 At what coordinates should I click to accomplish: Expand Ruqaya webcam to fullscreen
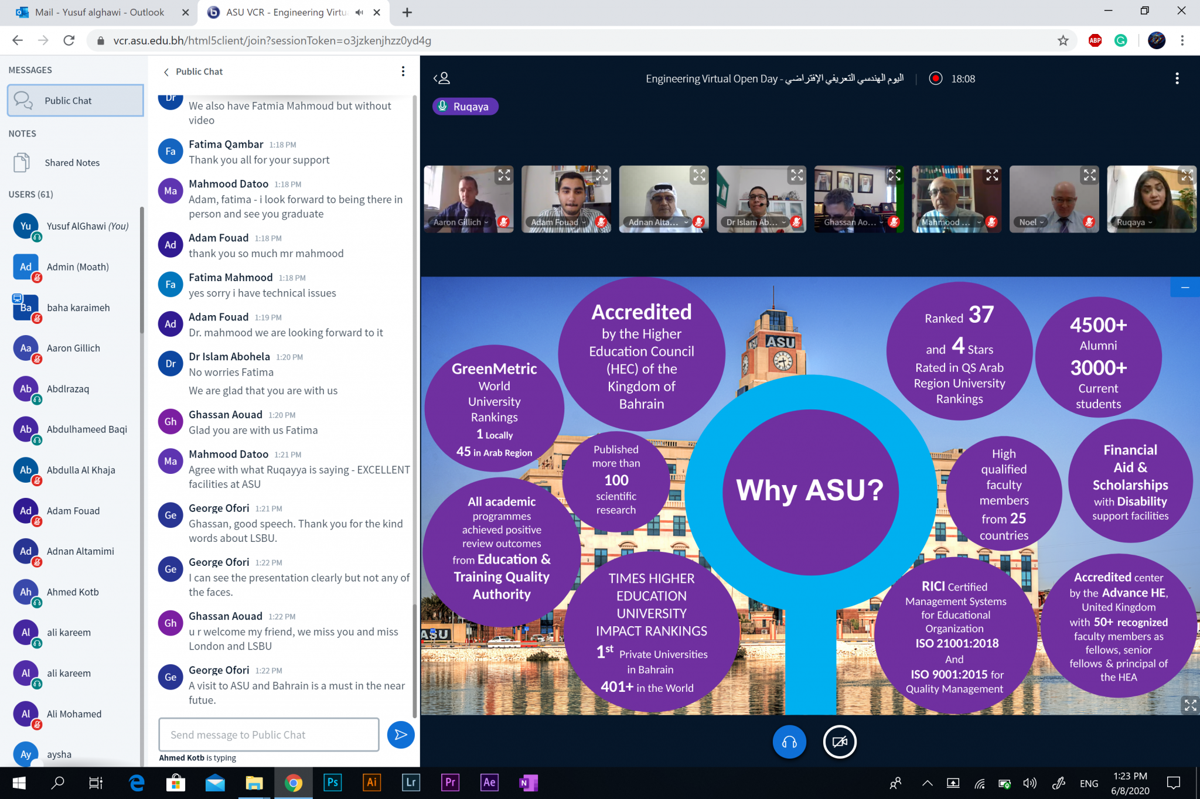1187,175
